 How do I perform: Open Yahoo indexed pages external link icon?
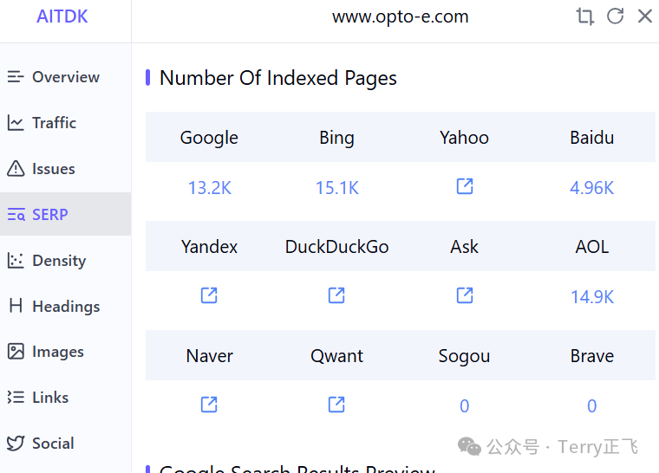point(465,186)
